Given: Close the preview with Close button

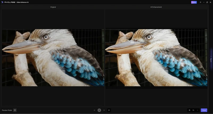Looking at the screenshot, I should pyautogui.click(x=204, y=110).
